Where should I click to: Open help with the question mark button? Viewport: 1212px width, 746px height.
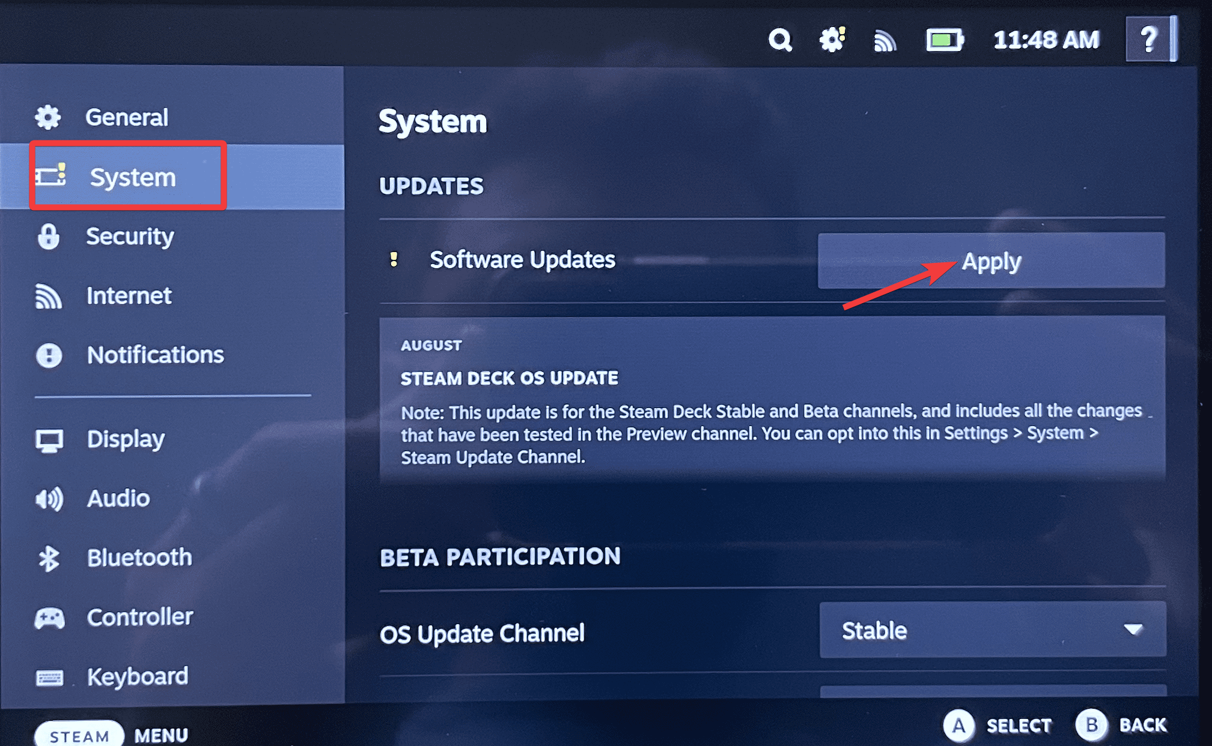1148,40
